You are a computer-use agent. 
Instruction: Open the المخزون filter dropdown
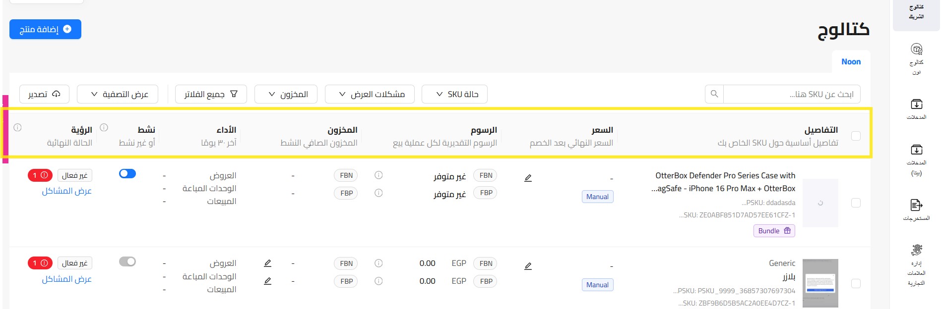click(286, 94)
